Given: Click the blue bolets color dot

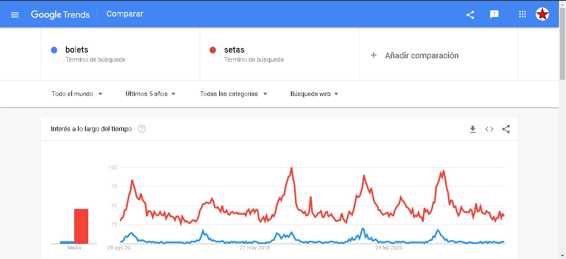Looking at the screenshot, I should pyautogui.click(x=54, y=50).
